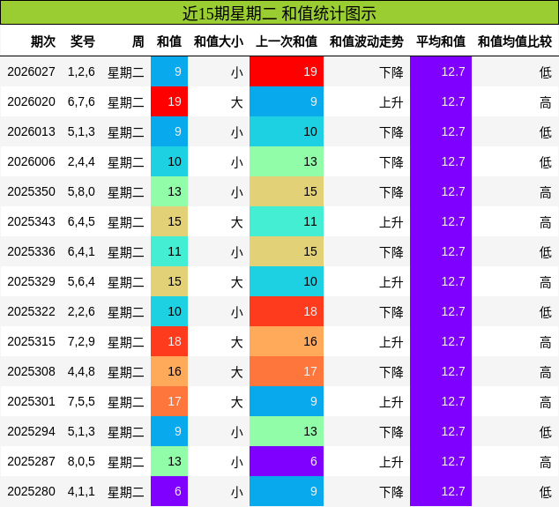Click winning numbers 6,4,5
The height and width of the screenshot is (507, 559).
(x=81, y=221)
